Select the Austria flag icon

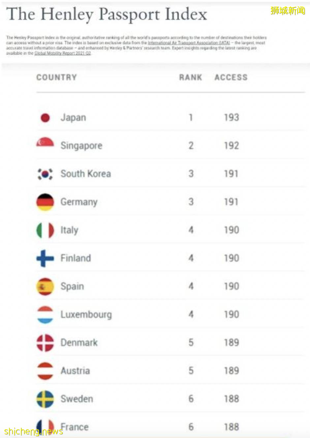click(x=45, y=371)
